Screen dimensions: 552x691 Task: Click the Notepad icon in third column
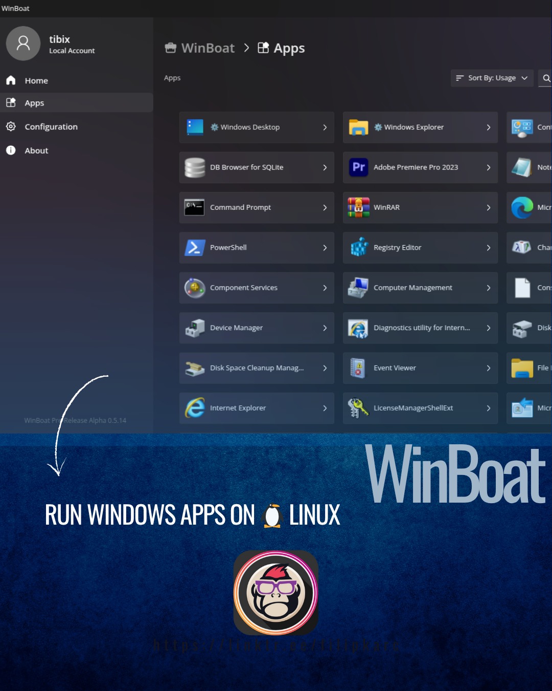point(522,167)
